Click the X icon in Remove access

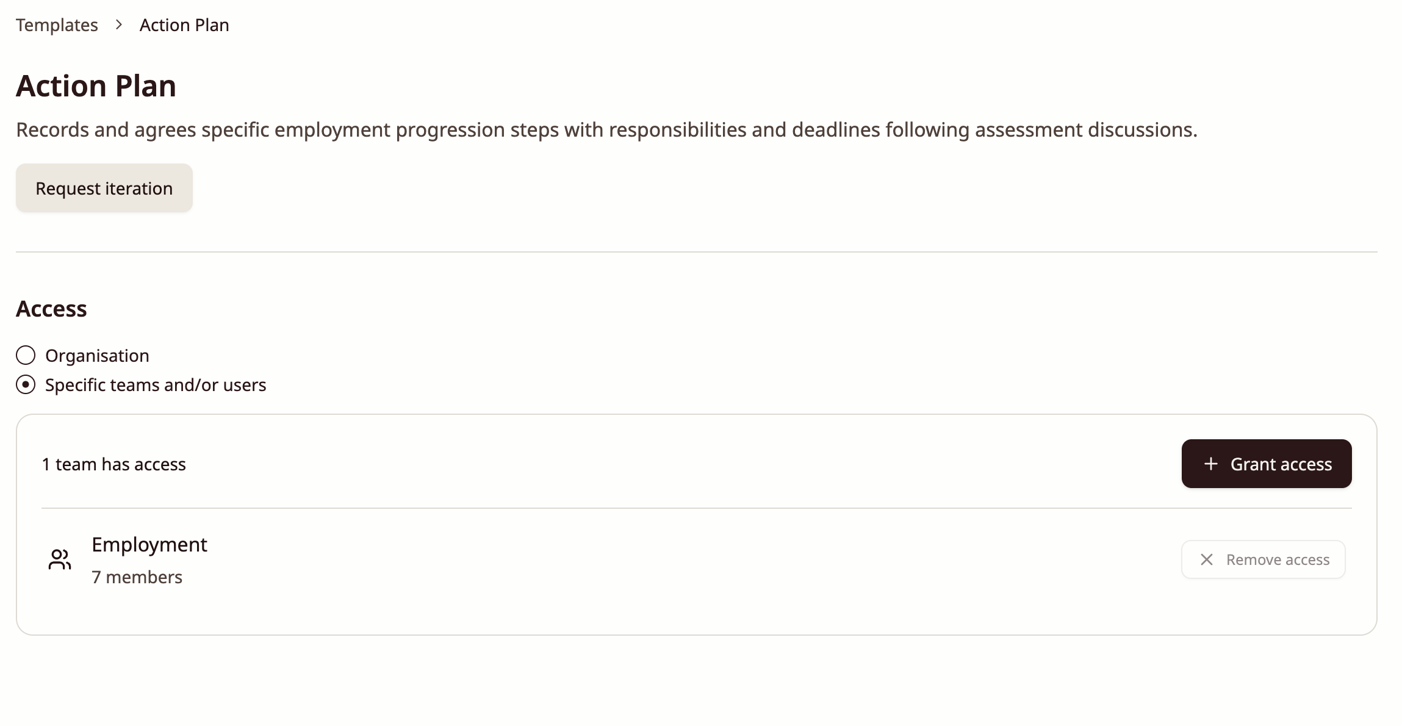(1206, 559)
